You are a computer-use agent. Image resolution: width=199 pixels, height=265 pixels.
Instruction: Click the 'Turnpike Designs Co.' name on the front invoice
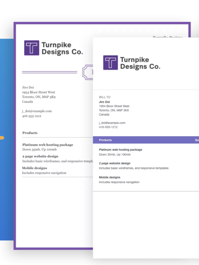(x=140, y=63)
